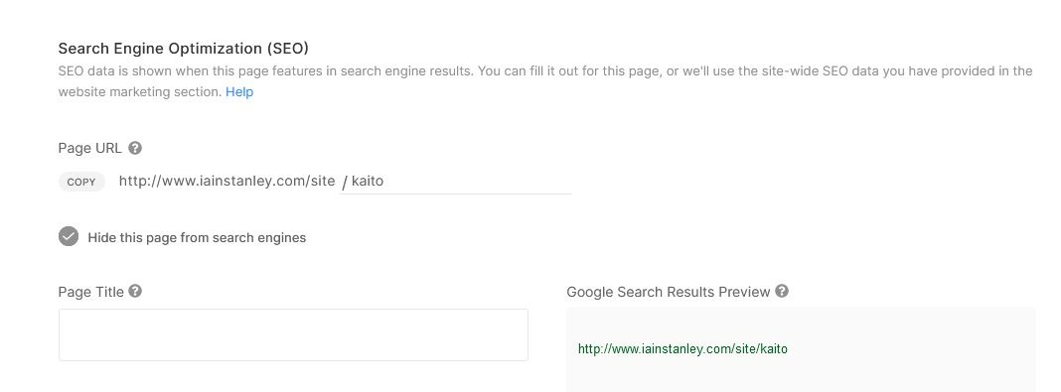Click the Search Engine Optimization (SEO) heading

[184, 49]
